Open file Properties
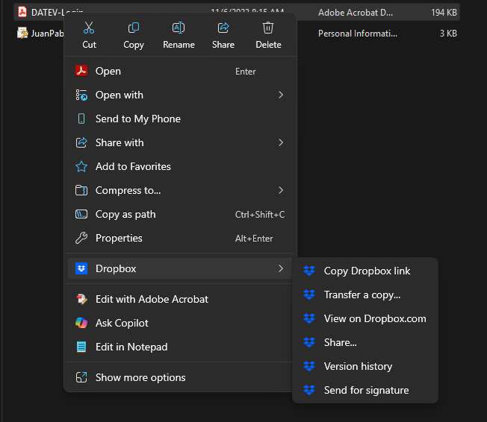The width and height of the screenshot is (487, 422). pyautogui.click(x=119, y=239)
